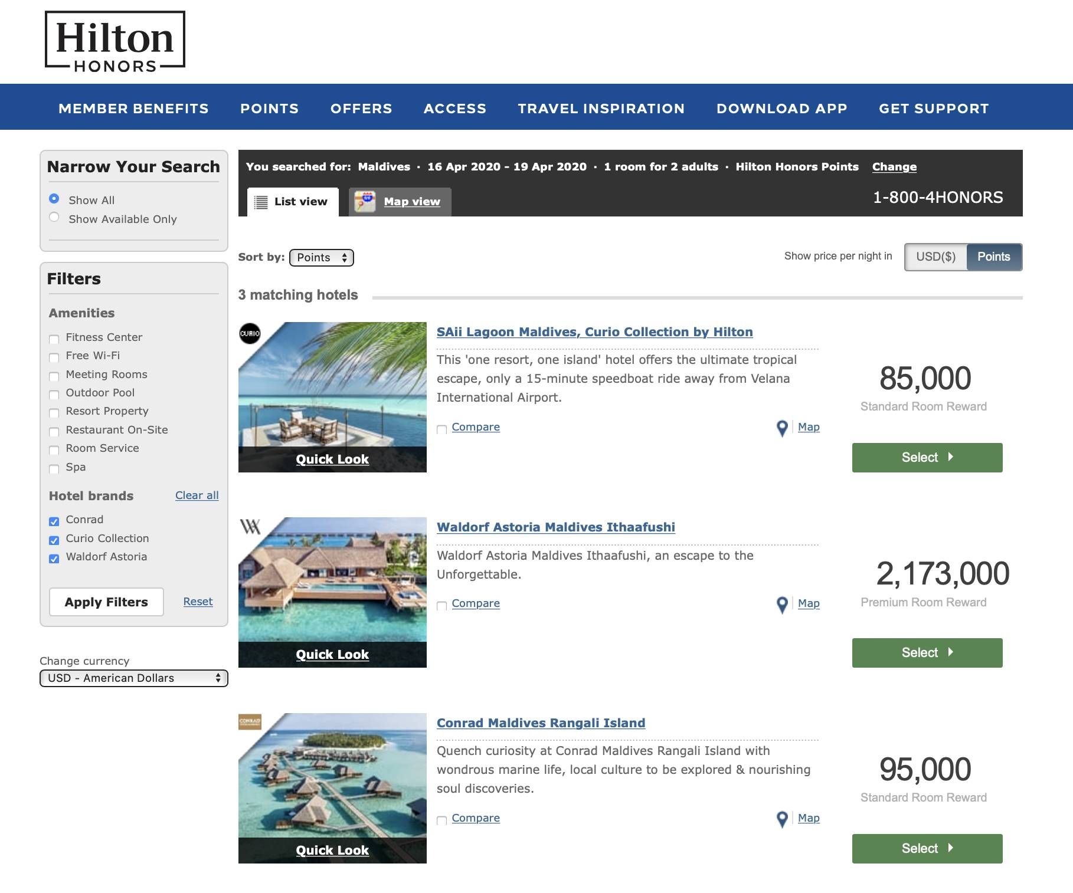
Task: Open Map link for SAii Lagoon
Action: (809, 427)
